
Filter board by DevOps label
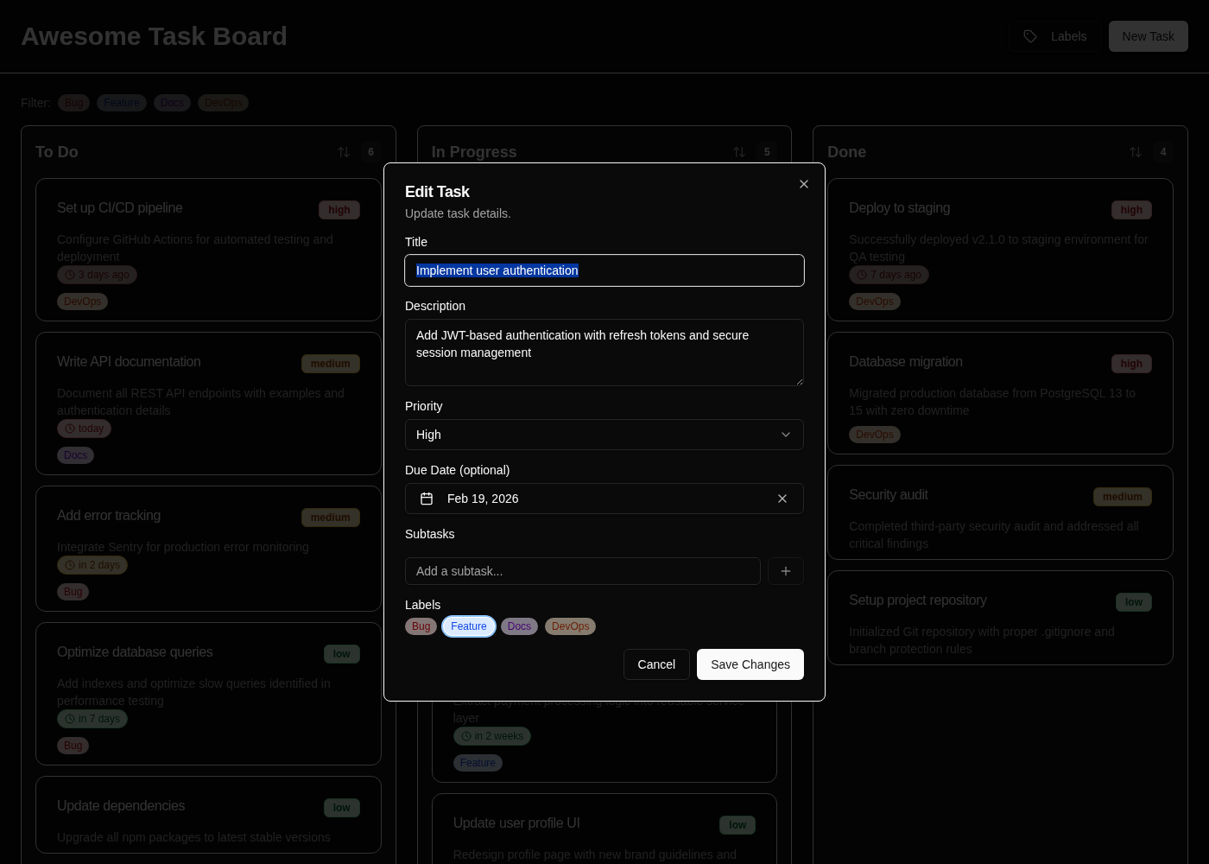click(223, 103)
